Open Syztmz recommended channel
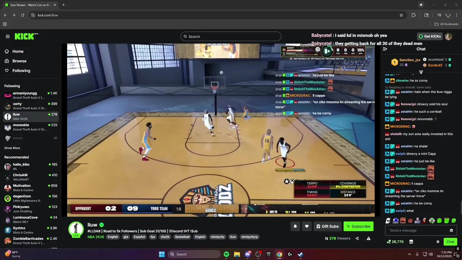Image resolution: width=462 pixels, height=260 pixels. [x=31, y=230]
